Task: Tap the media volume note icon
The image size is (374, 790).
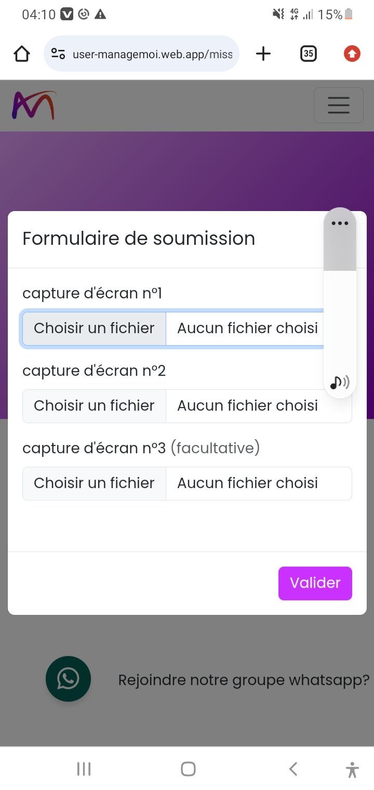Action: point(340,383)
